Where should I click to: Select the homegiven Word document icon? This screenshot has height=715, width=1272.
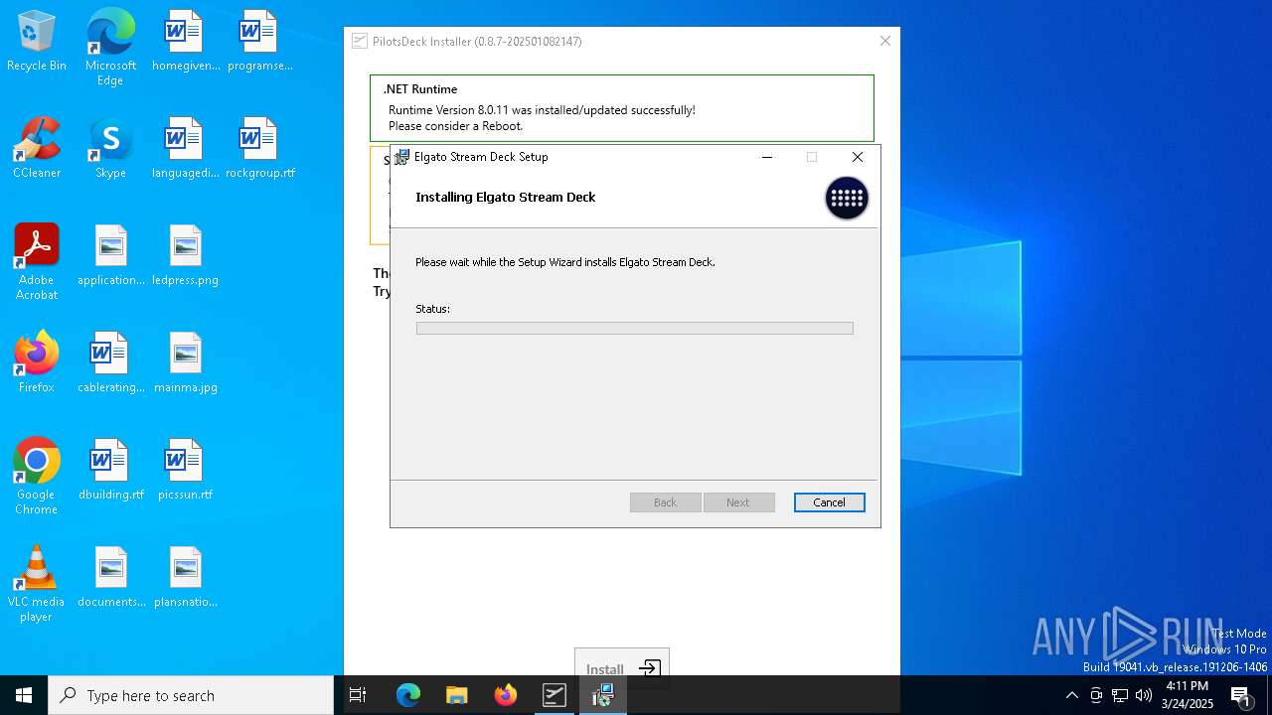pyautogui.click(x=185, y=42)
